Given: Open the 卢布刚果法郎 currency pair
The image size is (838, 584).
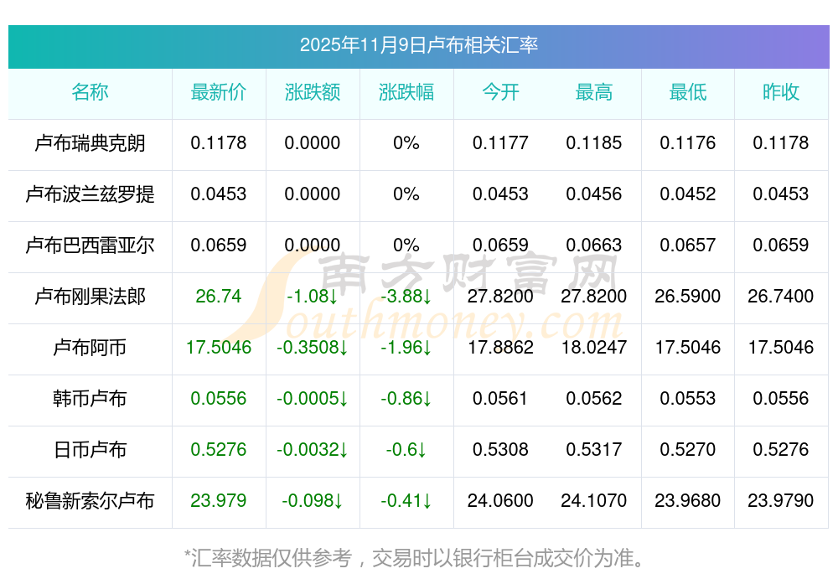Looking at the screenshot, I should click(90, 297).
